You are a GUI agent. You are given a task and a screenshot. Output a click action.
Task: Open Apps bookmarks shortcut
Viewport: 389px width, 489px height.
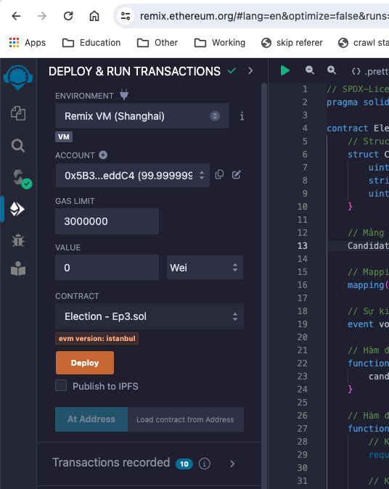pos(28,42)
